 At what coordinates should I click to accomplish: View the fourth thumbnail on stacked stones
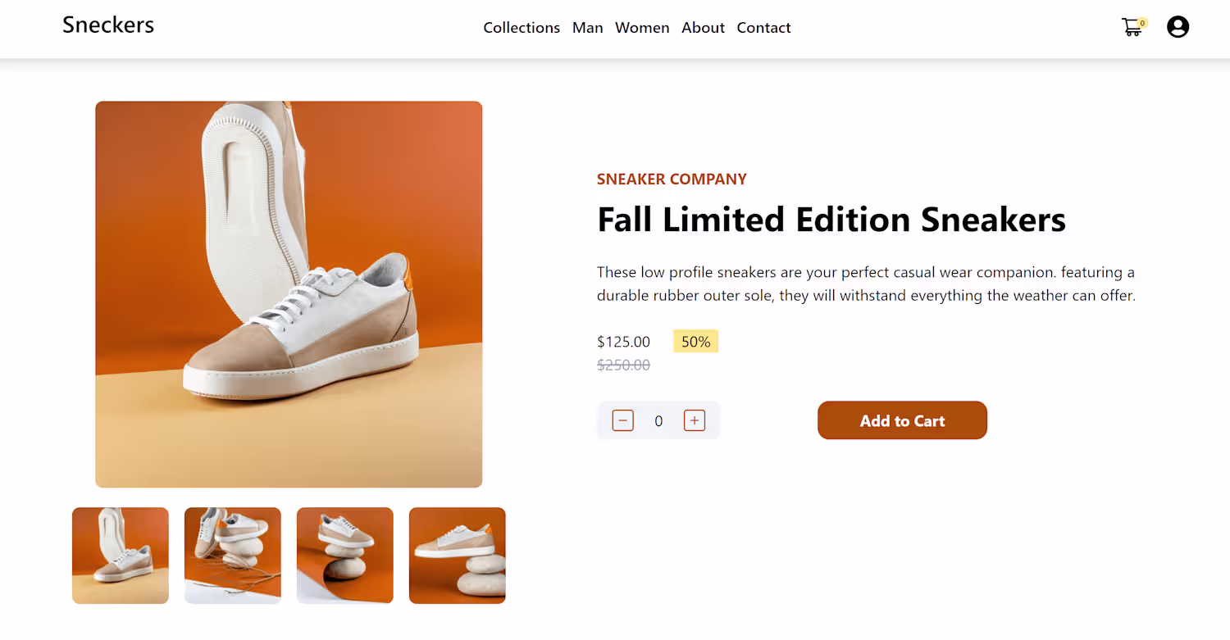(458, 556)
